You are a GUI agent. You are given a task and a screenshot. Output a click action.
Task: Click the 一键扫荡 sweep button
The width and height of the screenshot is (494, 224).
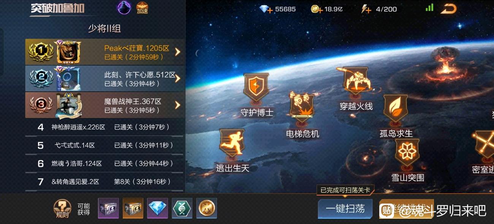coord(345,209)
